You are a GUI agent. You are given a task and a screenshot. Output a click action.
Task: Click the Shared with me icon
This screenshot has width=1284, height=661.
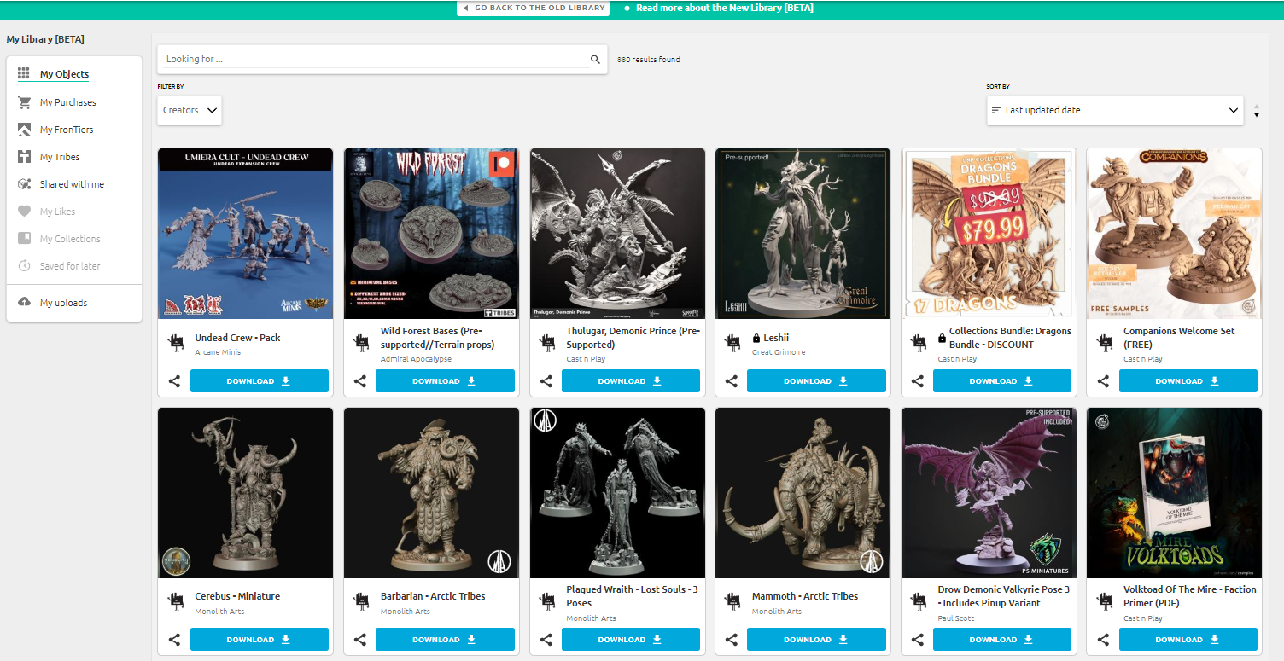point(24,184)
